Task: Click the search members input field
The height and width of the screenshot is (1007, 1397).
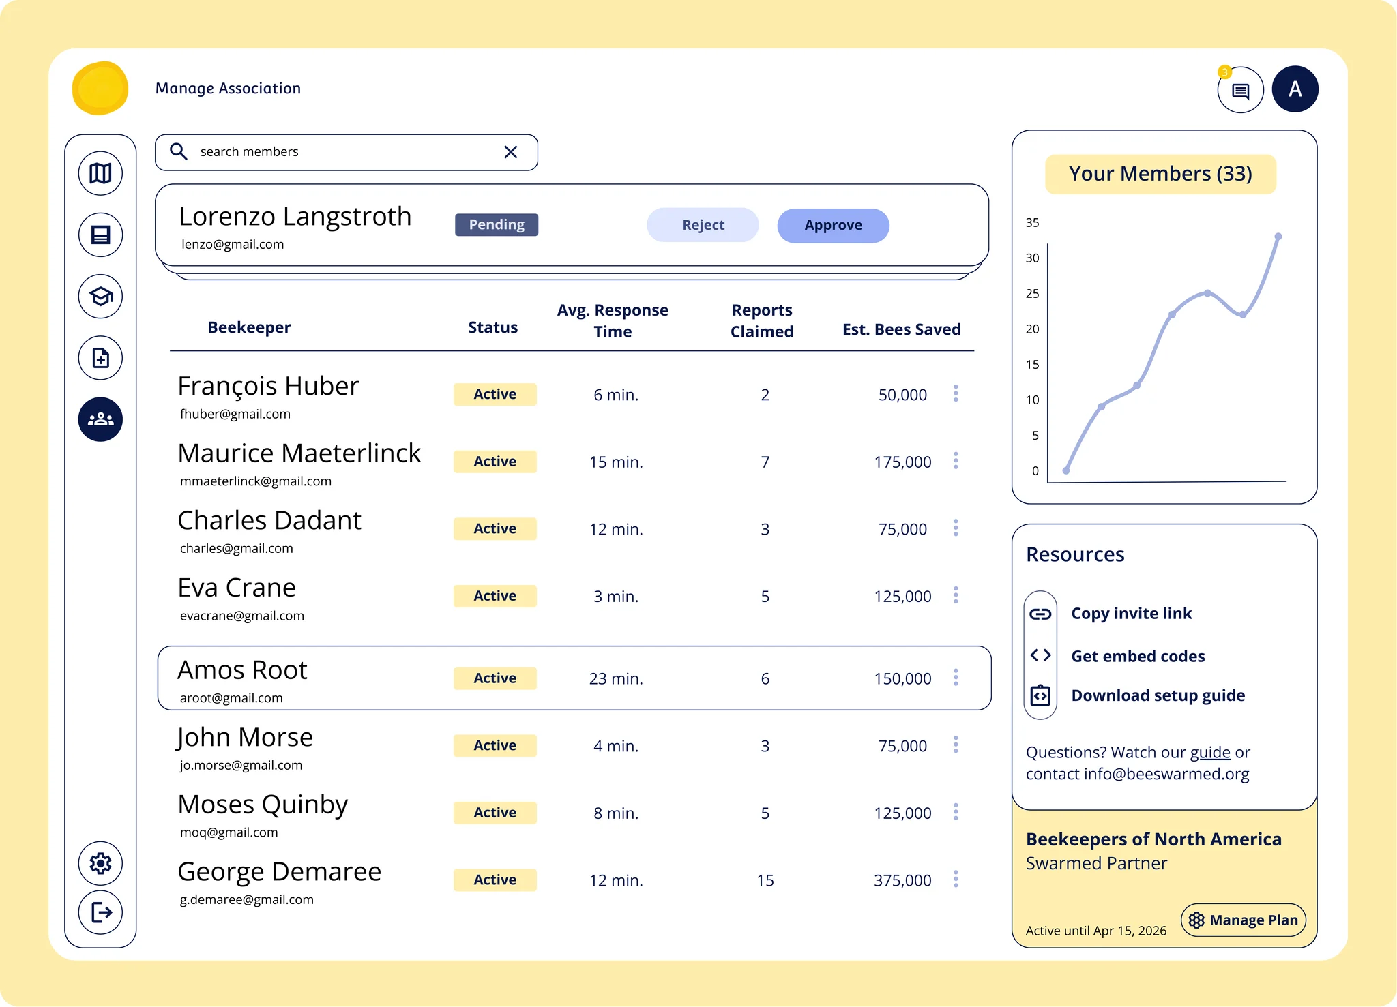Action: (x=327, y=151)
